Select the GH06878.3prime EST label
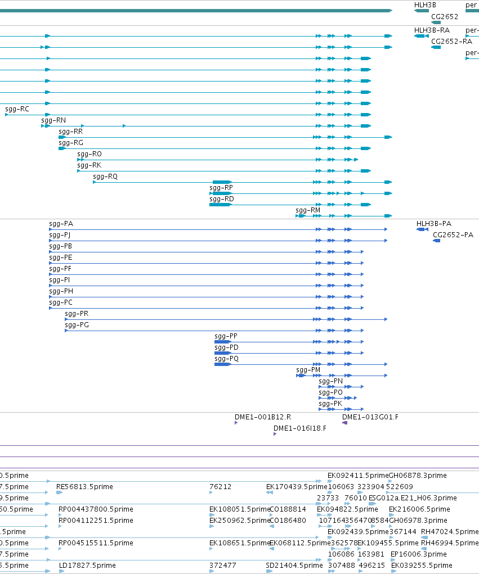This screenshot has height=574, width=479. click(x=418, y=476)
